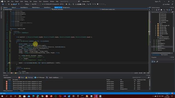Image resolution: width=175 pixels, height=98 pixels.
Task: Open Firefox from the taskbar
Action: (51, 96)
